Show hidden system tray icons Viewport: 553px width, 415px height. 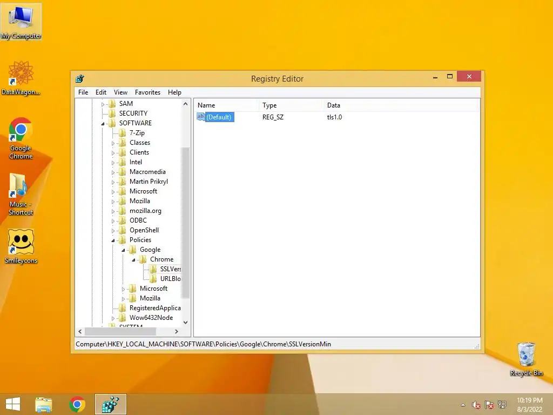click(x=463, y=405)
